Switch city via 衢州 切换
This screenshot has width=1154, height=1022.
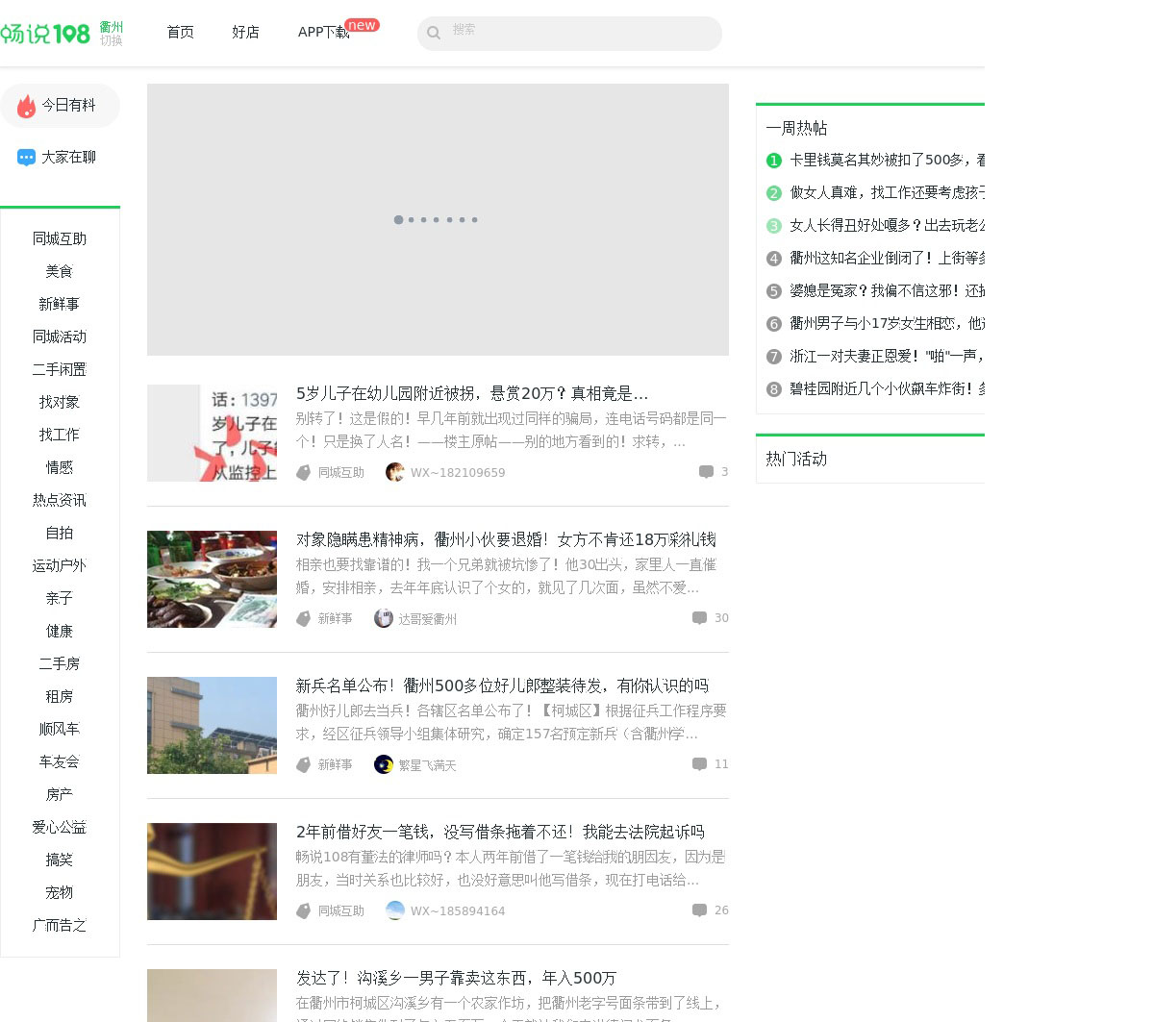coord(112,34)
